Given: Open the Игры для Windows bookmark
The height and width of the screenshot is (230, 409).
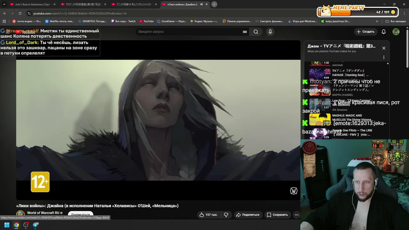Looking at the screenshot, I should tap(303, 21).
